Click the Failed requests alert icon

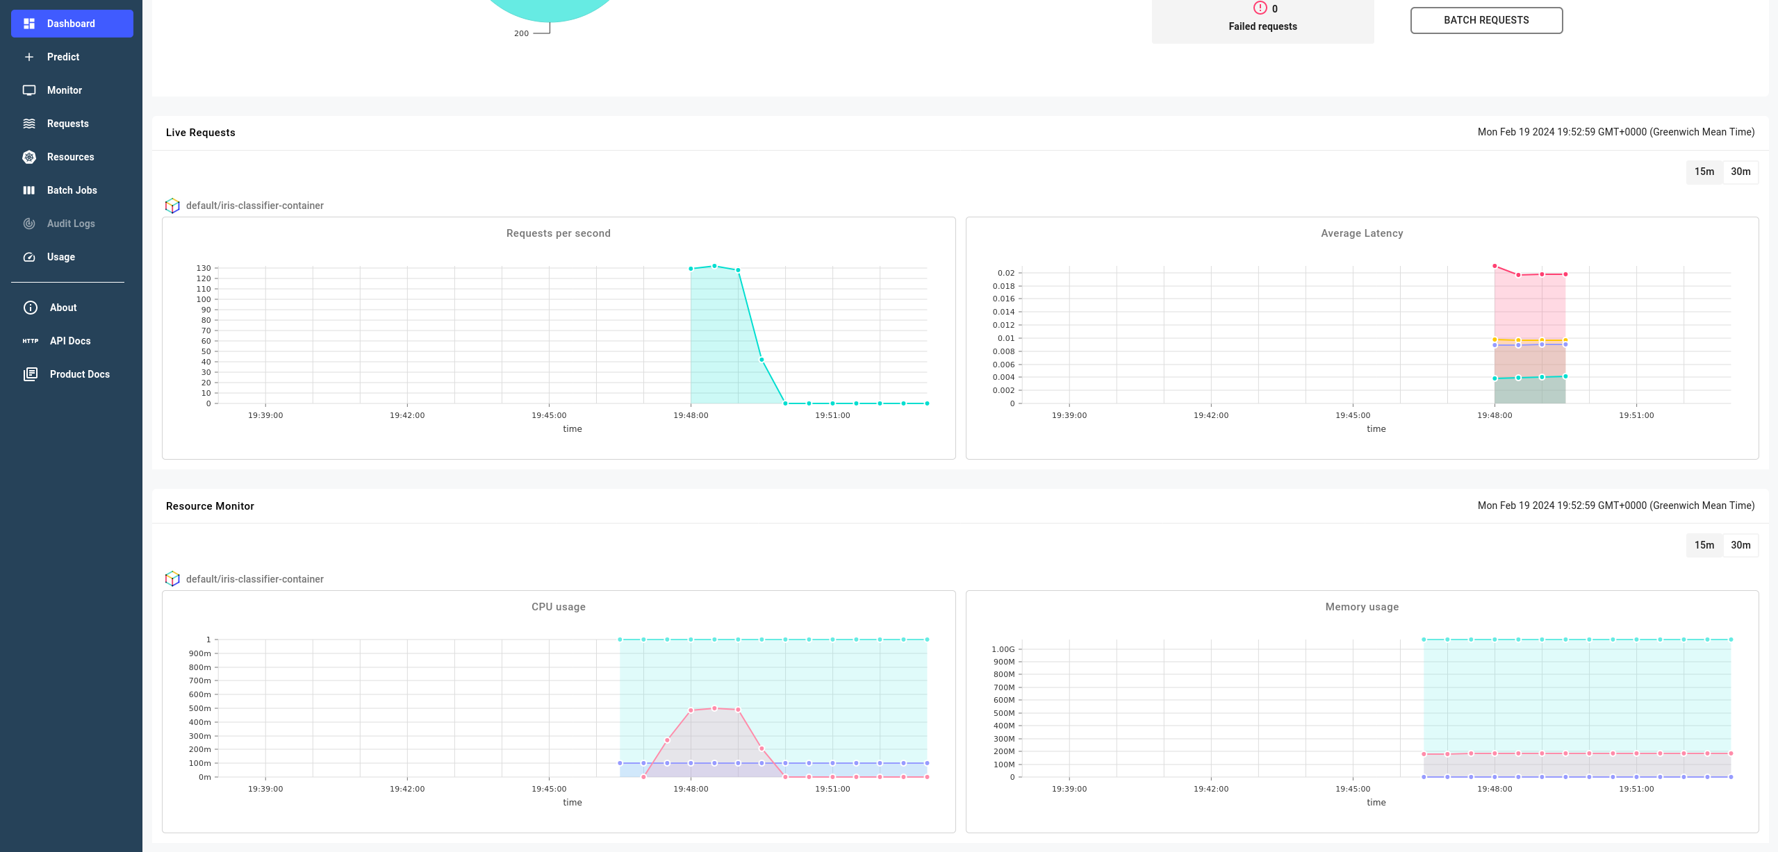pyautogui.click(x=1260, y=8)
